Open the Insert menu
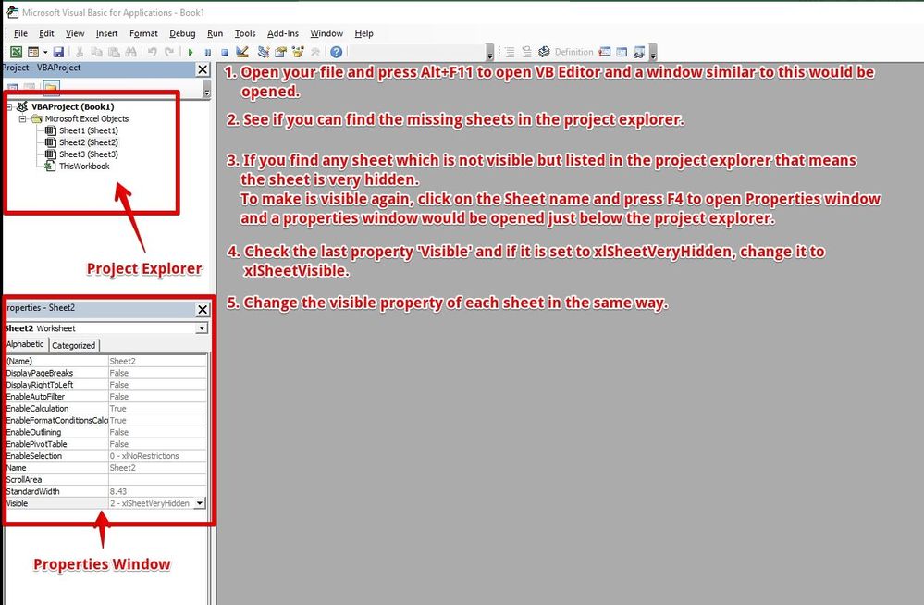924x605 pixels. tap(106, 33)
